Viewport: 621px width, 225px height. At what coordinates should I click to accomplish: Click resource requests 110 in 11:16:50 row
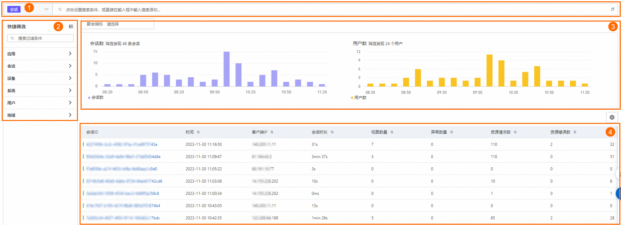[x=494, y=144]
